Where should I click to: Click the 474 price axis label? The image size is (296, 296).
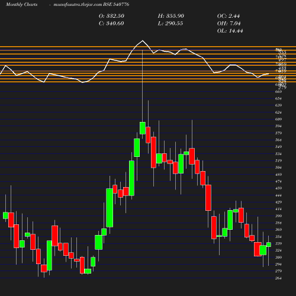278,181
